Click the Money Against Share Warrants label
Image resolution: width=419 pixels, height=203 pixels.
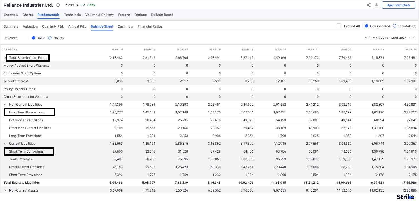click(27, 66)
